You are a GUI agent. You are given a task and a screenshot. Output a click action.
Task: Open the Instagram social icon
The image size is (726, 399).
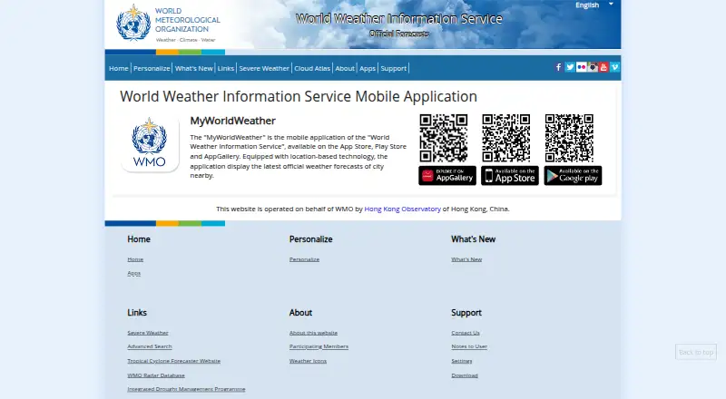(x=593, y=67)
